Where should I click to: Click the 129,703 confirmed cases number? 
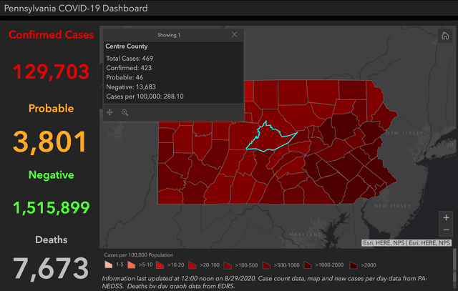tap(51, 71)
